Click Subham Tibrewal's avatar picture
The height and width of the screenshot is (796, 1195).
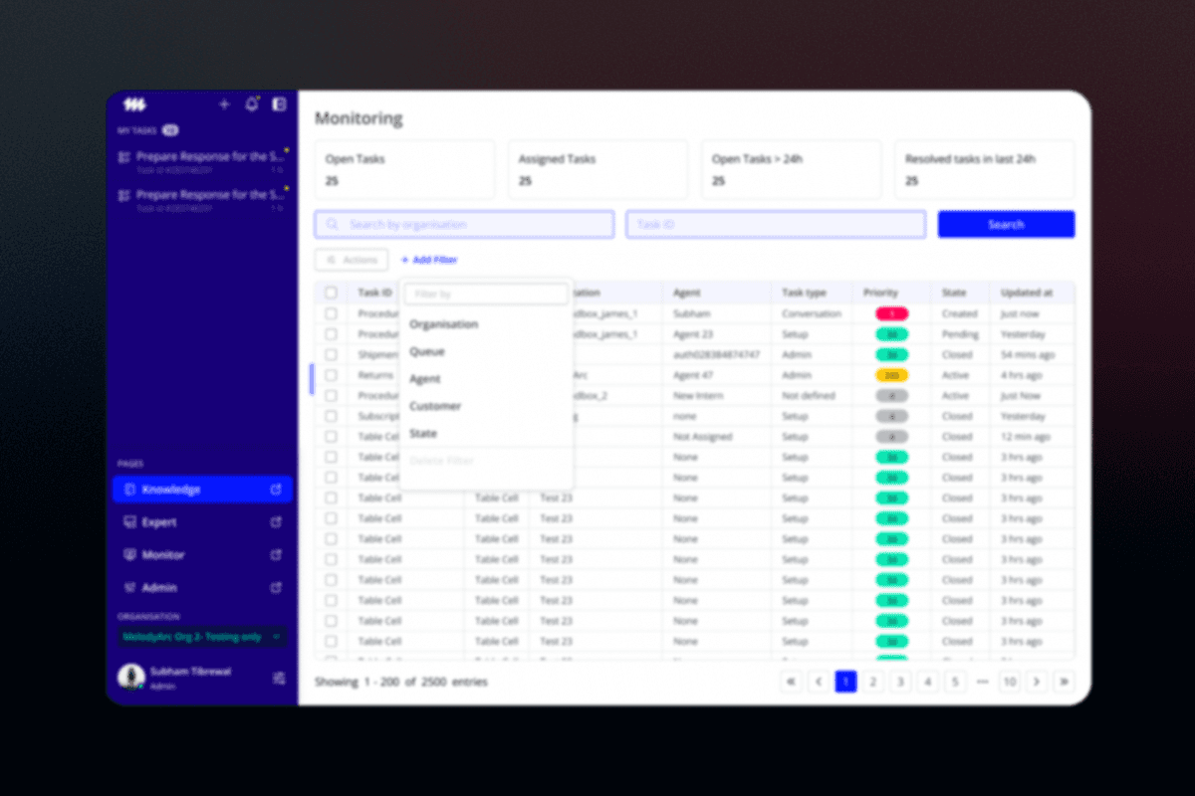131,678
